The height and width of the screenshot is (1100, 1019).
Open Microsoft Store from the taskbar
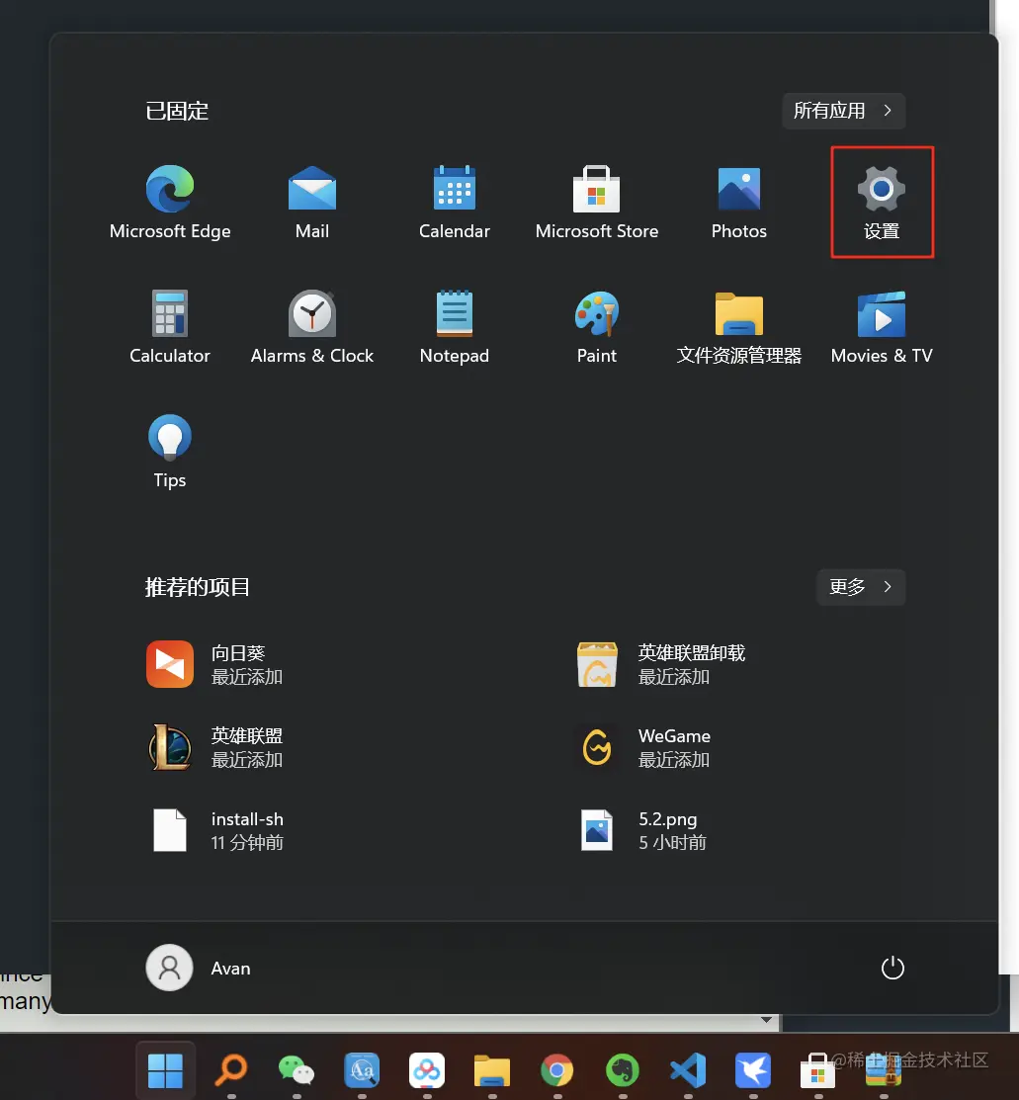817,1071
